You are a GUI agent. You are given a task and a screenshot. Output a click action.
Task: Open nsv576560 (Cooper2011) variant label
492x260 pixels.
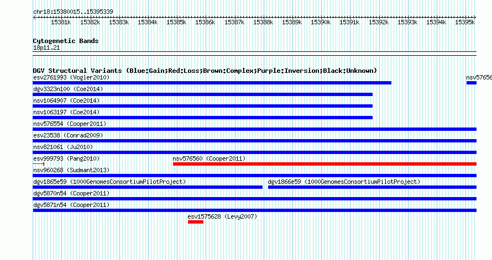209,158
